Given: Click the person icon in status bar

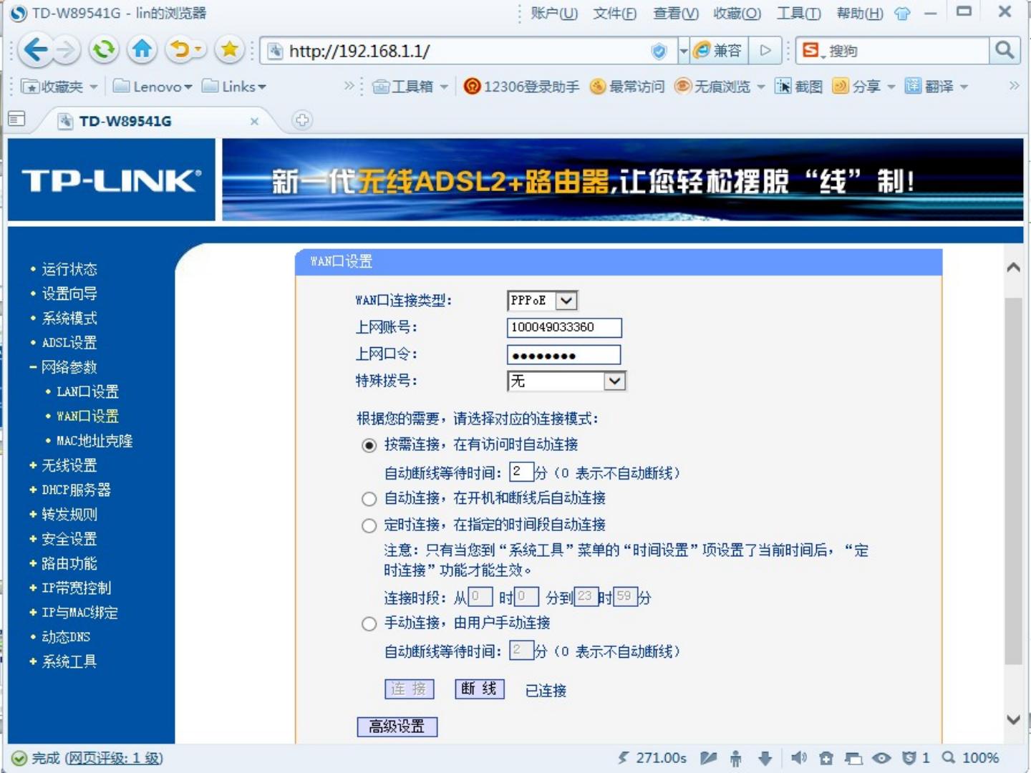Looking at the screenshot, I should click(x=735, y=758).
